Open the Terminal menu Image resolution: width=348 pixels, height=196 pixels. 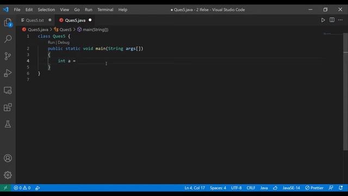[105, 10]
